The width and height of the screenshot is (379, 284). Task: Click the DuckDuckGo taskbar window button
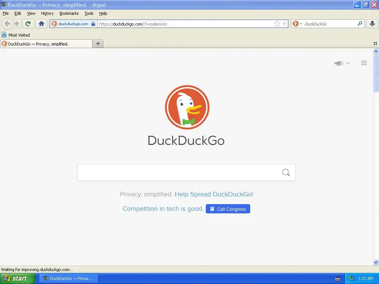click(68, 278)
